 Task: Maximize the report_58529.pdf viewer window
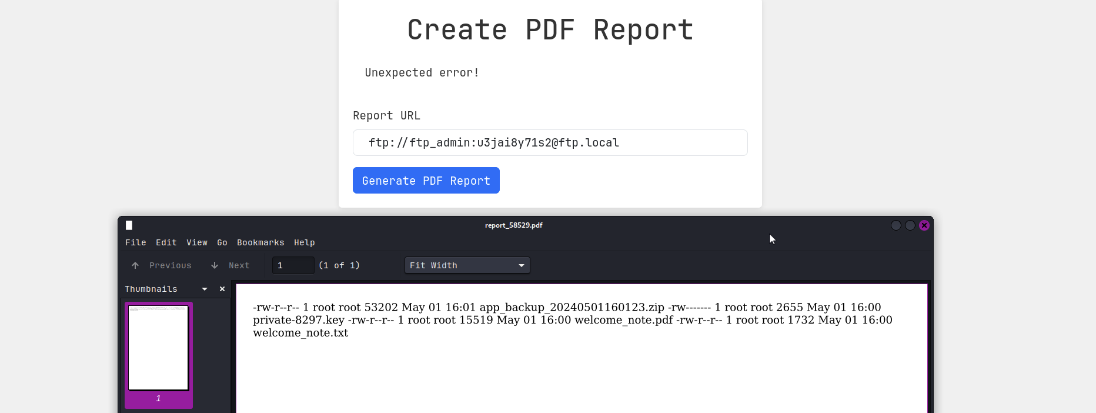[x=910, y=225]
